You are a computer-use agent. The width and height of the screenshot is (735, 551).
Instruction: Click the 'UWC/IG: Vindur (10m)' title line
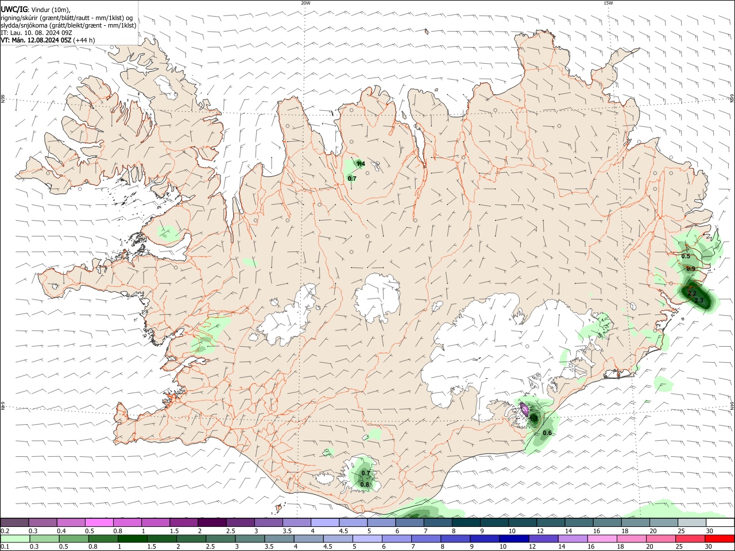(36, 9)
